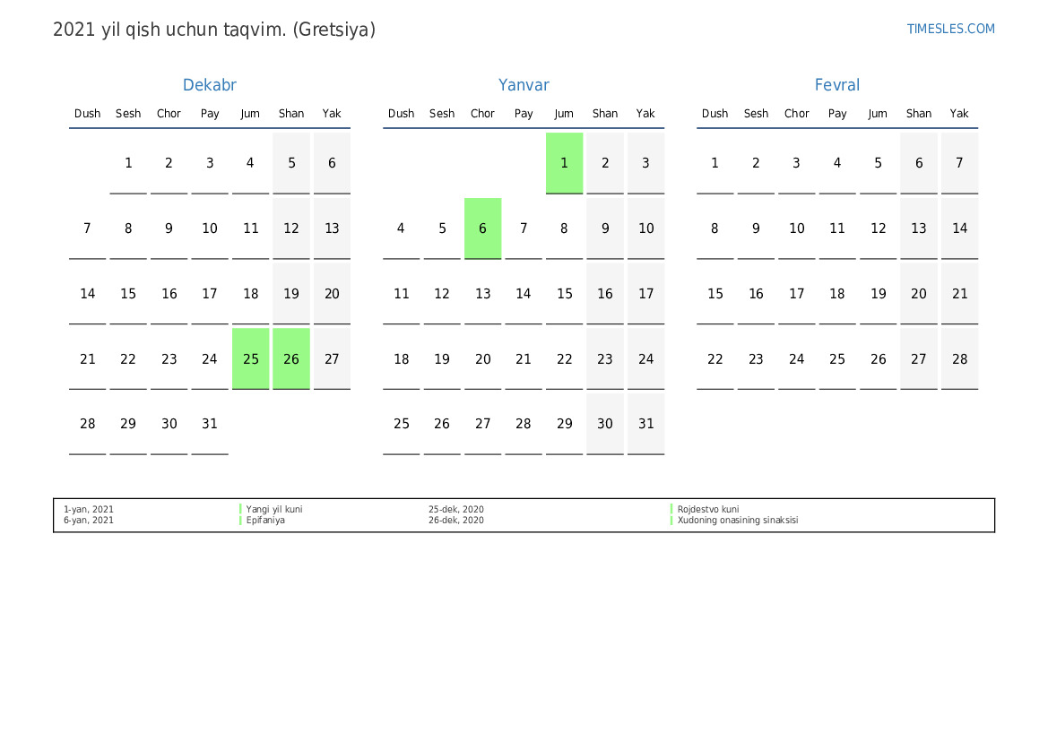
Task: Click highlighted January 1 holiday cell
Action: 564,163
